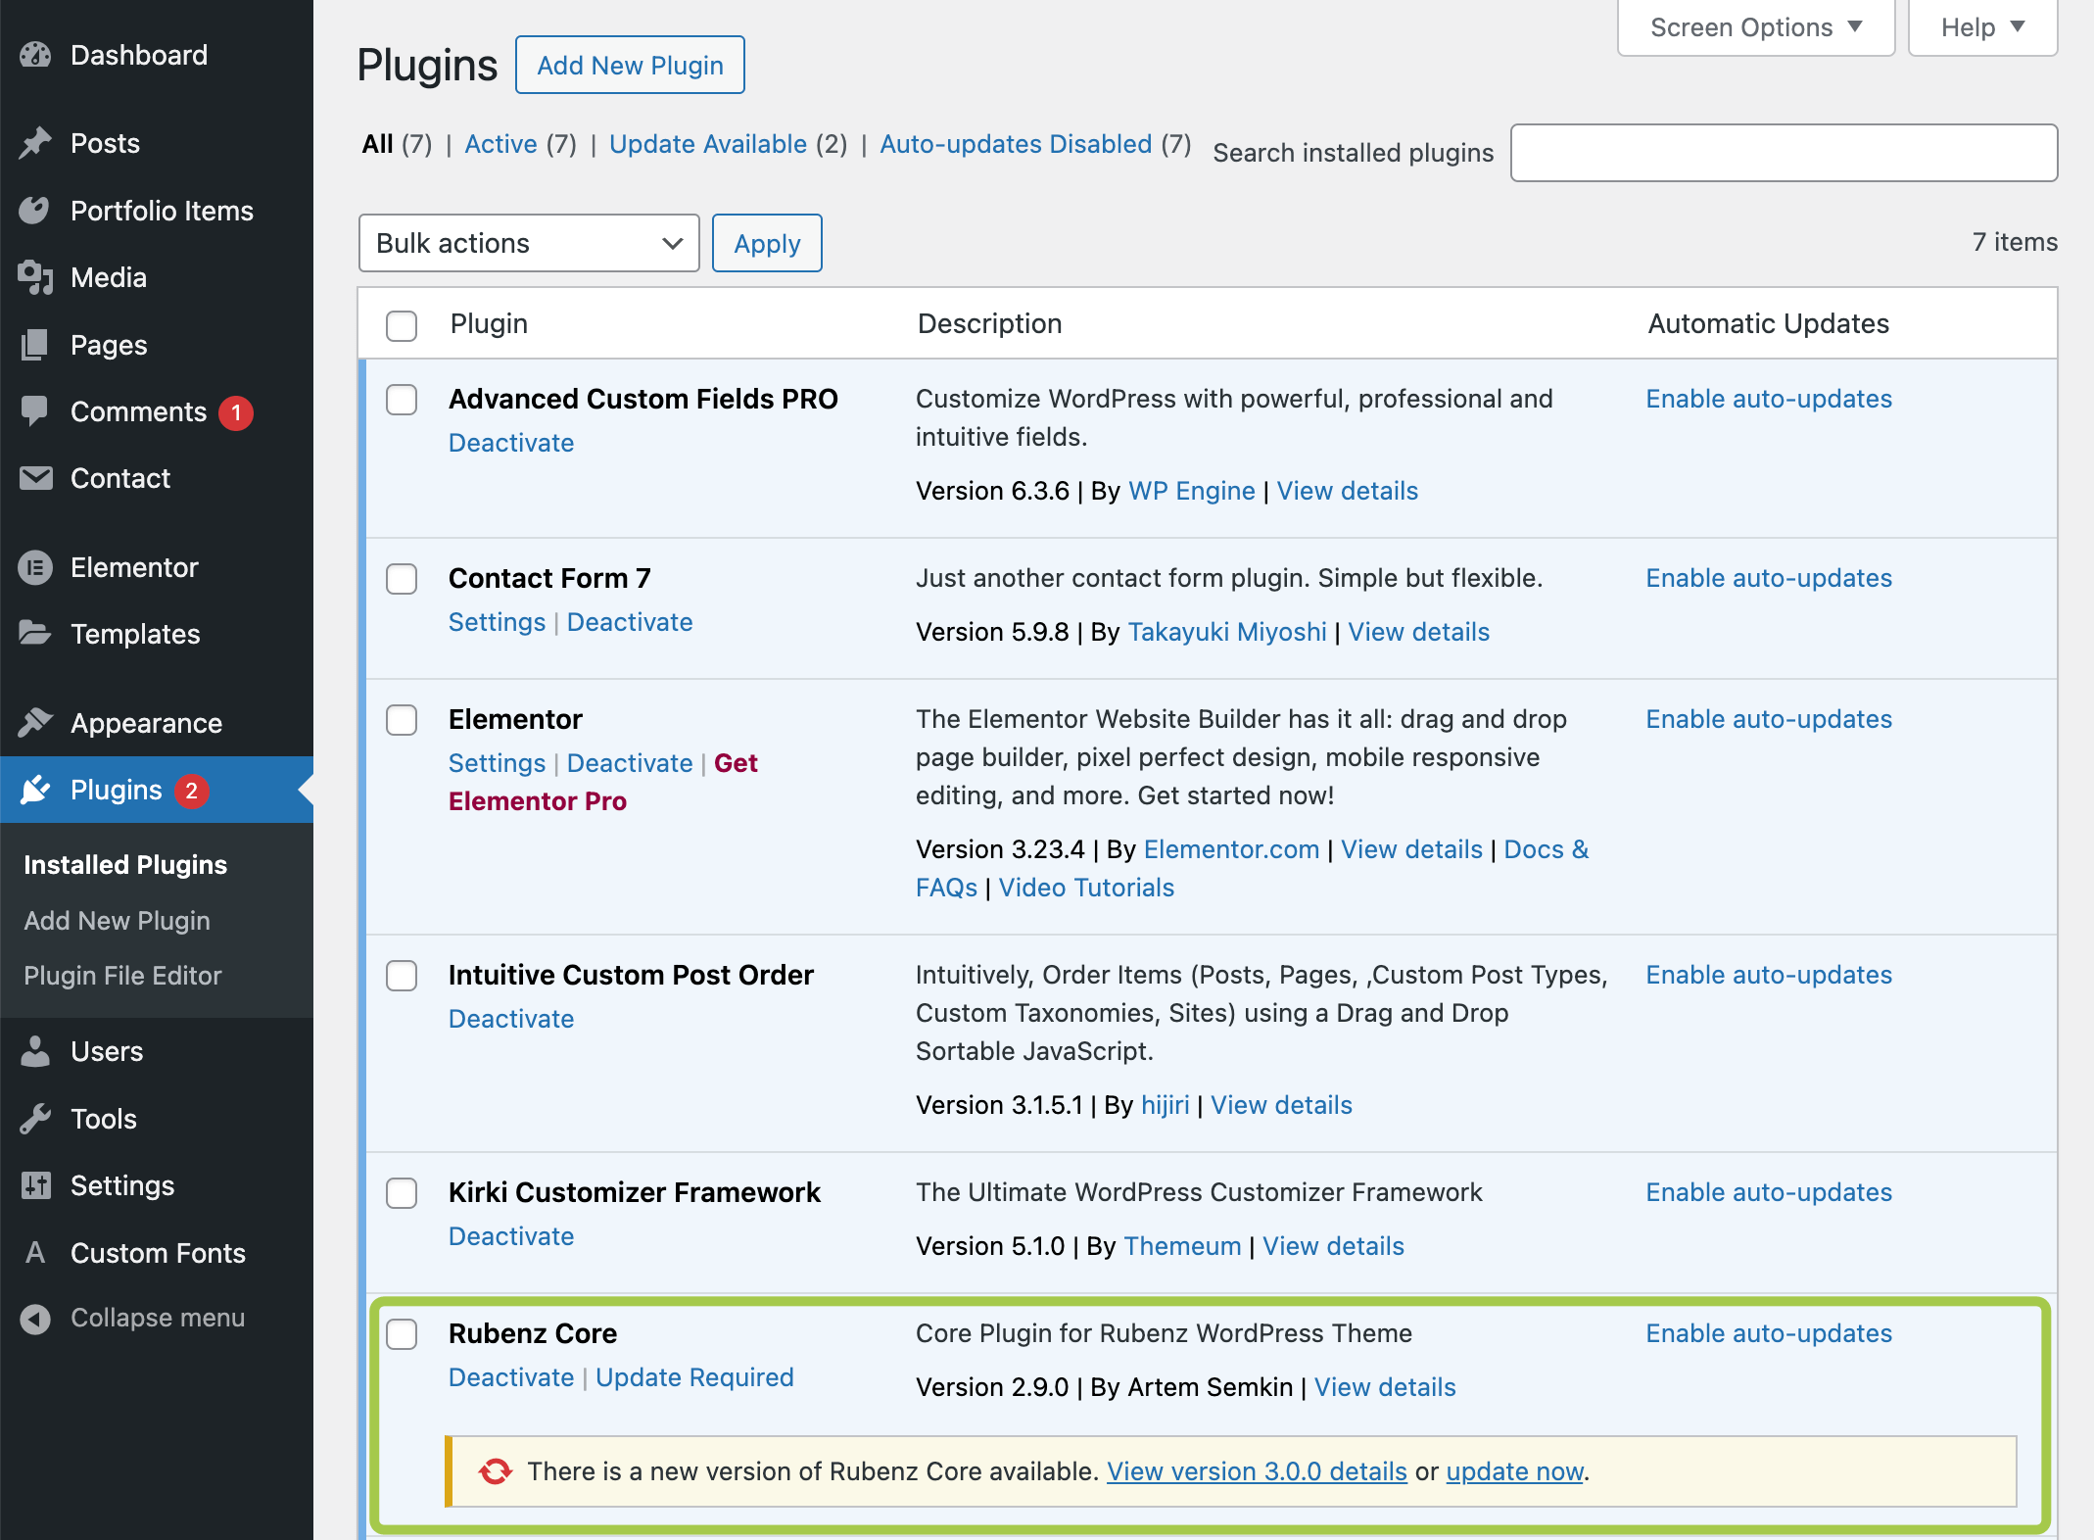Viewport: 2094px width, 1540px height.
Task: Focus the Search installed plugins field
Action: coord(1784,153)
